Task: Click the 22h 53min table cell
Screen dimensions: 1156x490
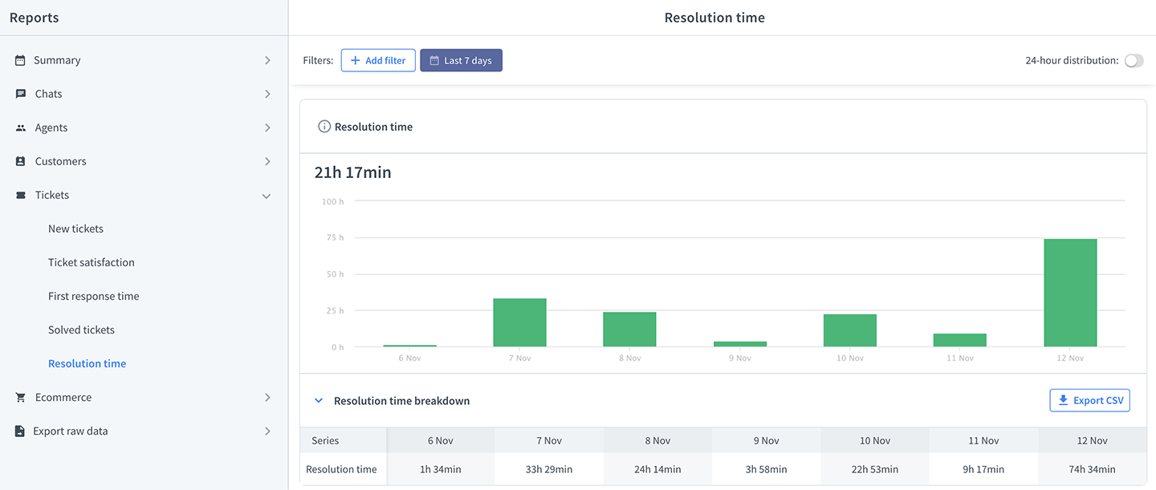Action: [875, 469]
